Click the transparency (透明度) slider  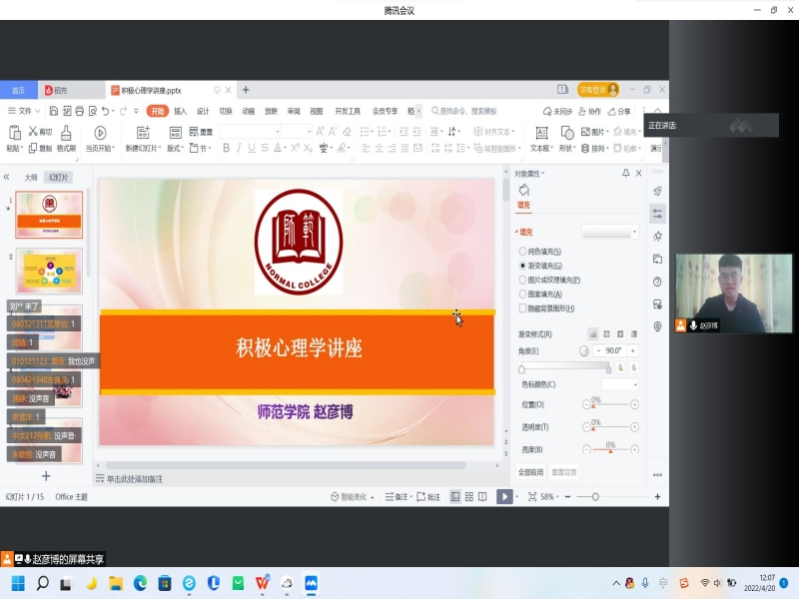point(610,427)
